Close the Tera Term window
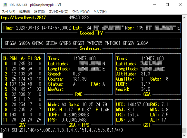This screenshot has height=138, width=187. point(180,5)
